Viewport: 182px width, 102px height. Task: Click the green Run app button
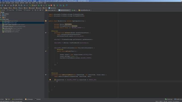tap(39, 5)
